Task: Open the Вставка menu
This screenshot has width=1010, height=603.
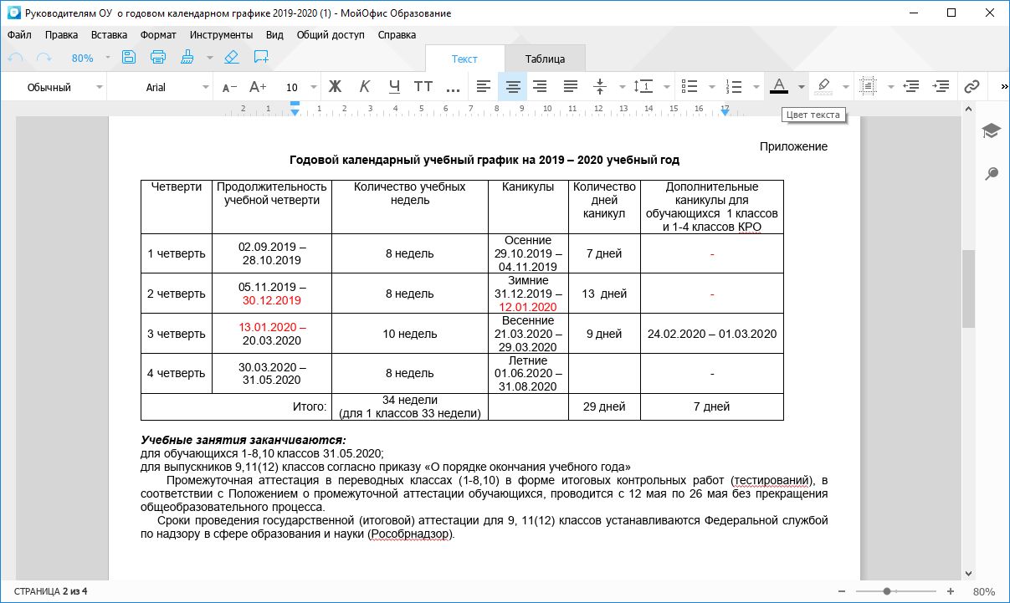Action: tap(109, 35)
